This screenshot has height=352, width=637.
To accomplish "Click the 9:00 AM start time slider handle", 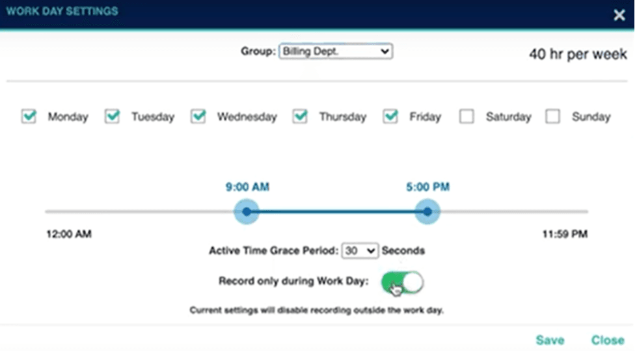I will click(246, 211).
